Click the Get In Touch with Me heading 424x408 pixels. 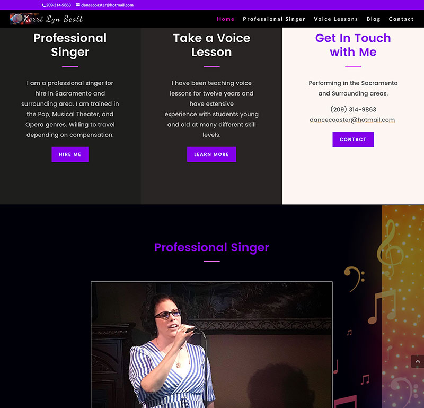(x=353, y=45)
